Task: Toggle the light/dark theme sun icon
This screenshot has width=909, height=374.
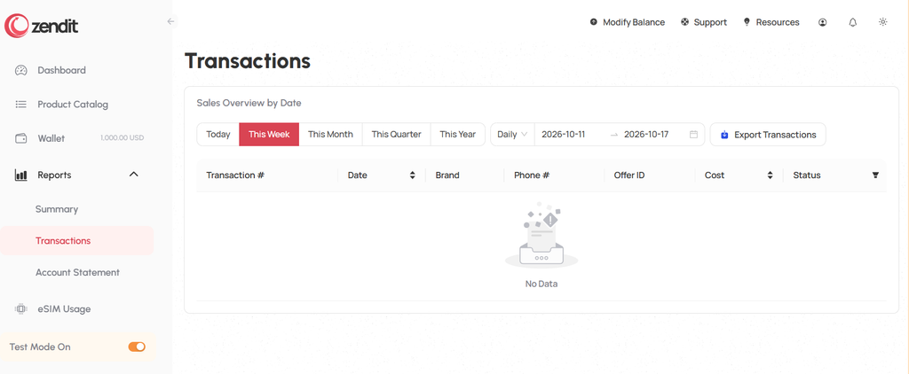Action: (x=883, y=22)
